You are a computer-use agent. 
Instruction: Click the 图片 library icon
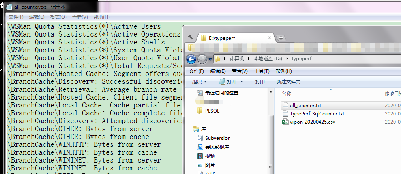(200, 165)
